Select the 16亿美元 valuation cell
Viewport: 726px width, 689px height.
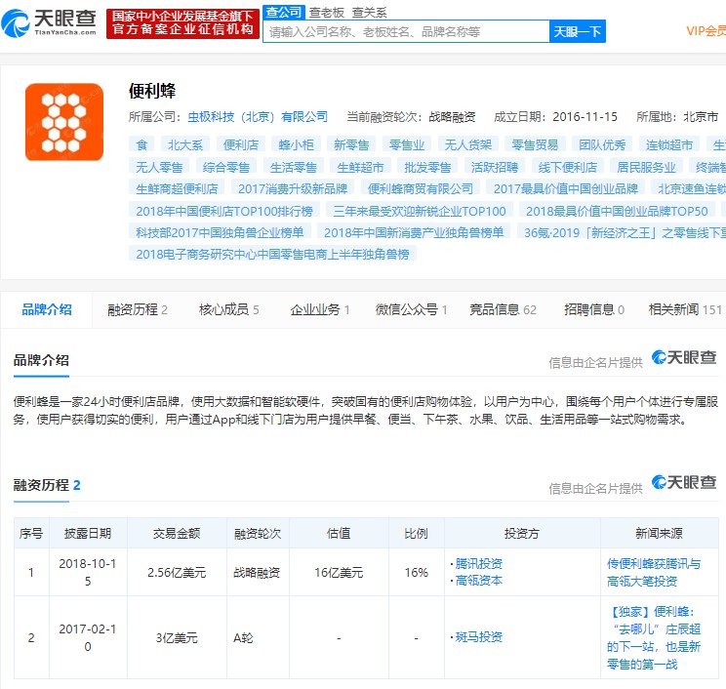pos(339,573)
